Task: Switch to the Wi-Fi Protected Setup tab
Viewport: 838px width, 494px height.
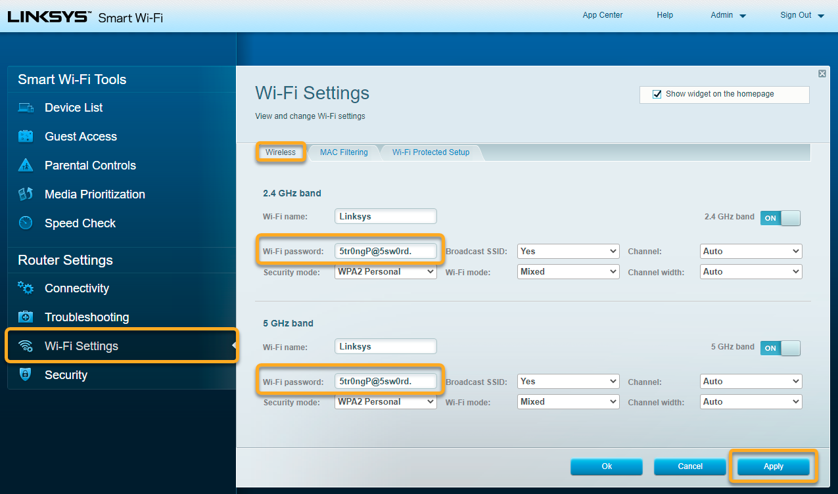Action: click(x=431, y=152)
